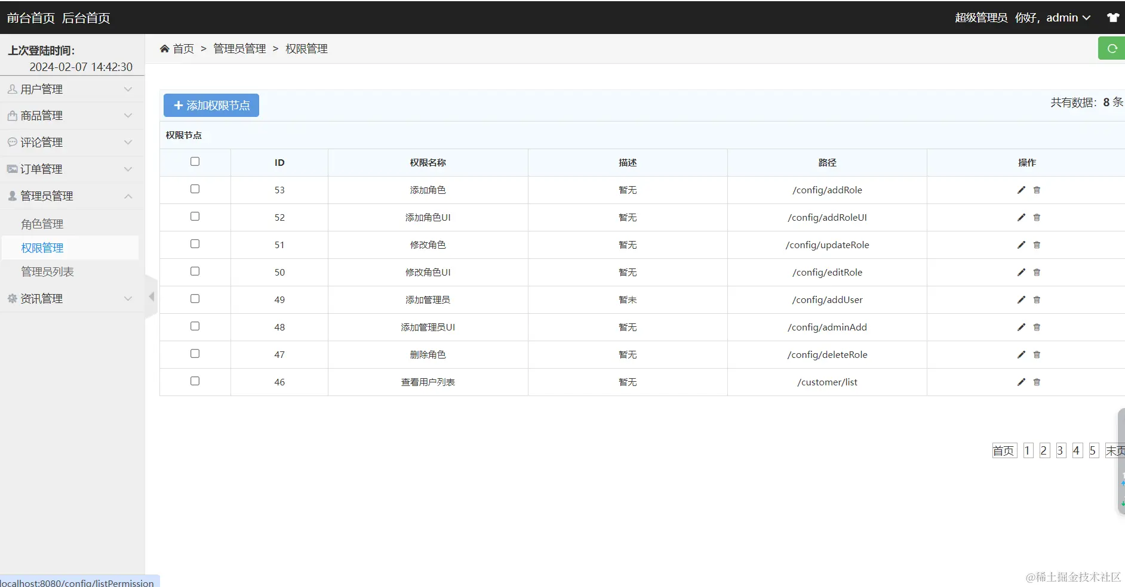Check the box for ID 50 row
Viewport: 1125px width, 587px height.
[195, 271]
